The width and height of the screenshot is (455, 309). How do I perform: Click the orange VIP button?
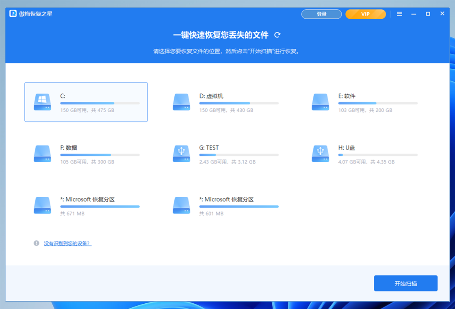point(366,14)
